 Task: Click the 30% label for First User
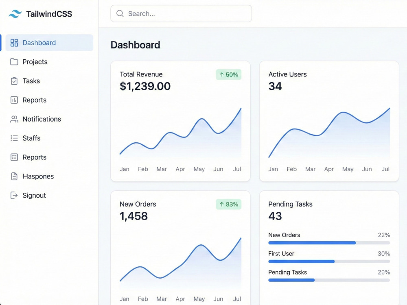(x=384, y=254)
